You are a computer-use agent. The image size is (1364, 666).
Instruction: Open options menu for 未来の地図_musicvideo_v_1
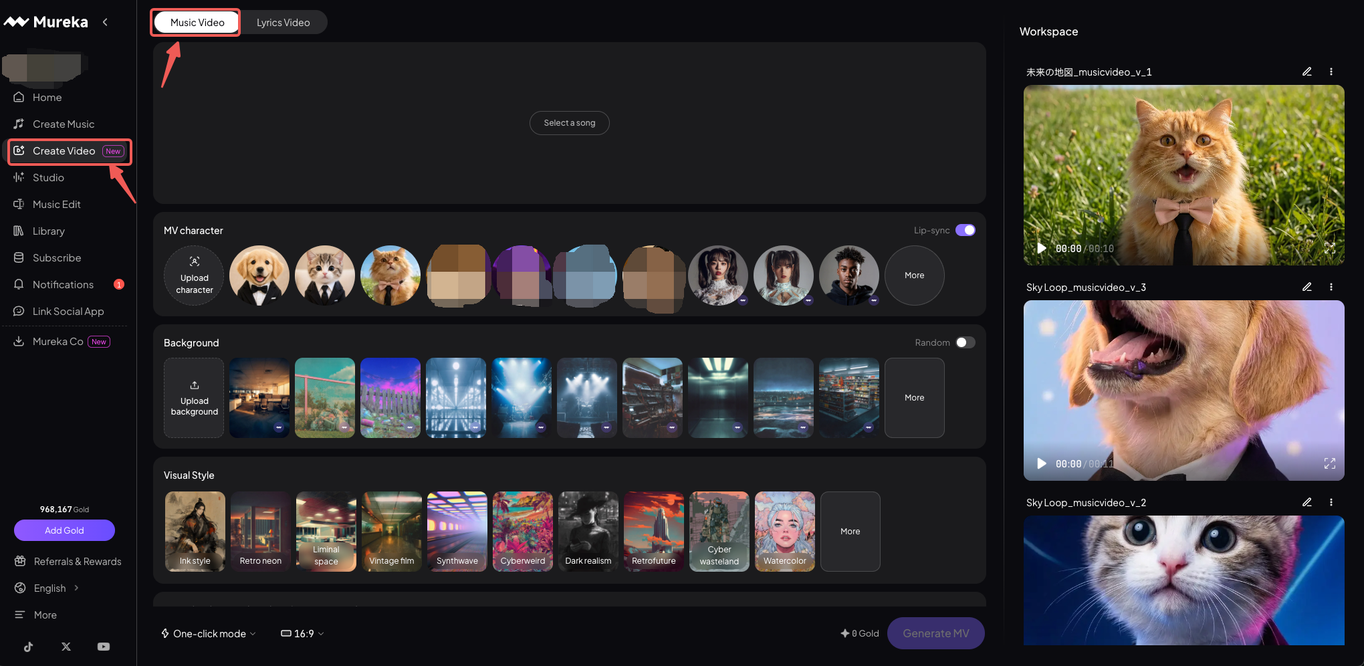1331,72
